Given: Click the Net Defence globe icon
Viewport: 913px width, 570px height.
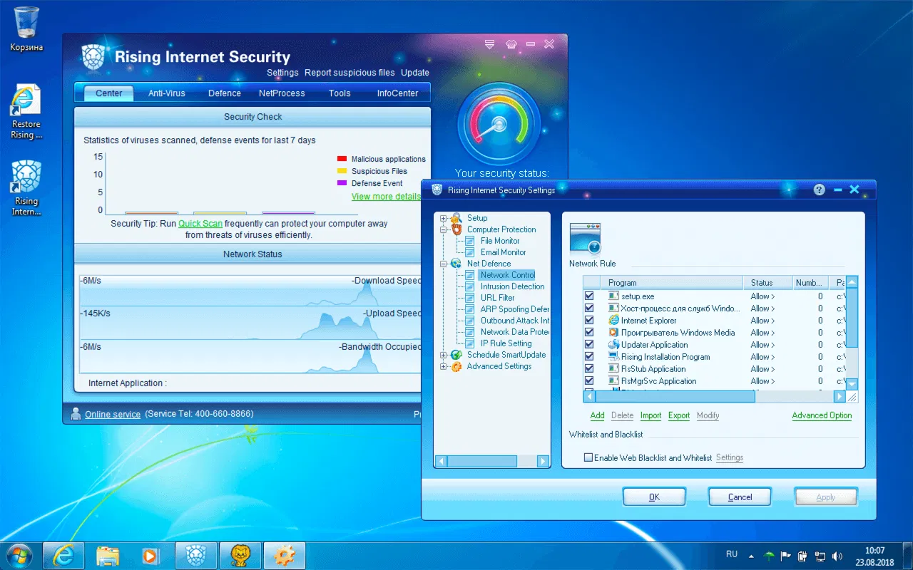Looking at the screenshot, I should (x=456, y=263).
